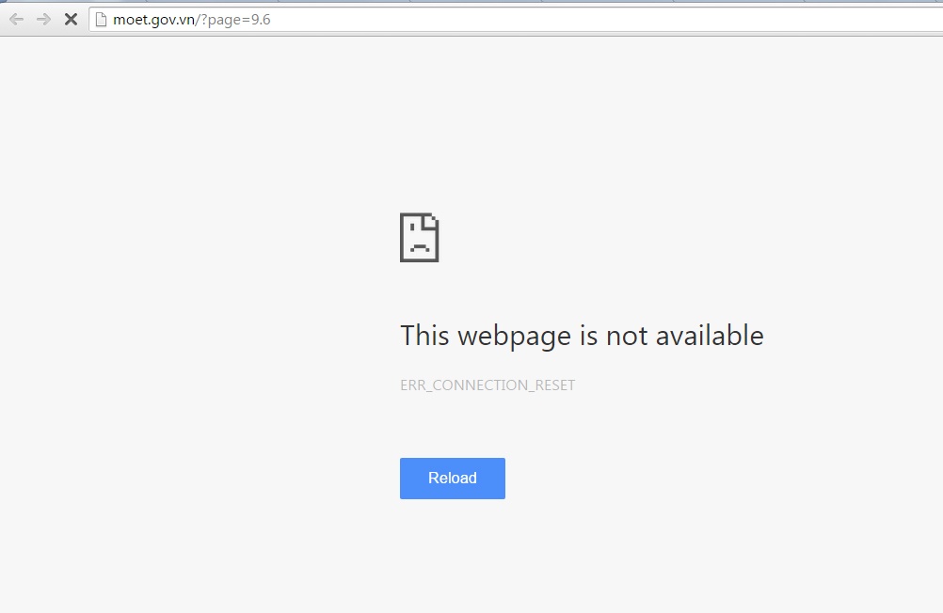Click the 'Reload' label text on blue button
Screen dimensions: 943x613
tap(453, 479)
